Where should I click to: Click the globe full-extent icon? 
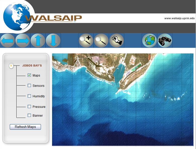(150, 40)
